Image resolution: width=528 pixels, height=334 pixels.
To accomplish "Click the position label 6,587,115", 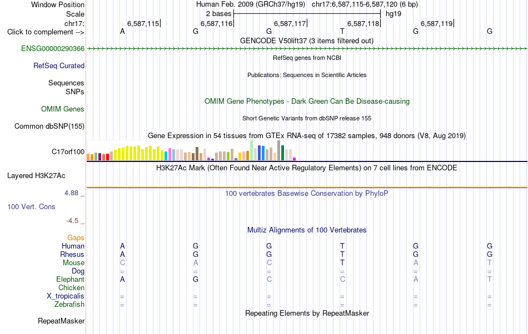I will (x=143, y=24).
